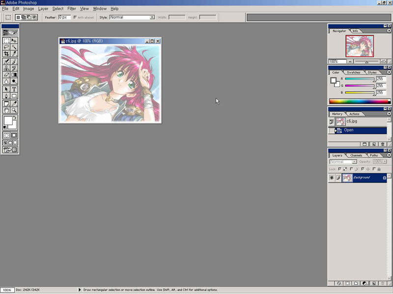This screenshot has width=393, height=294.
Task: Select the Clone Stamp tool
Action: (x=6, y=68)
